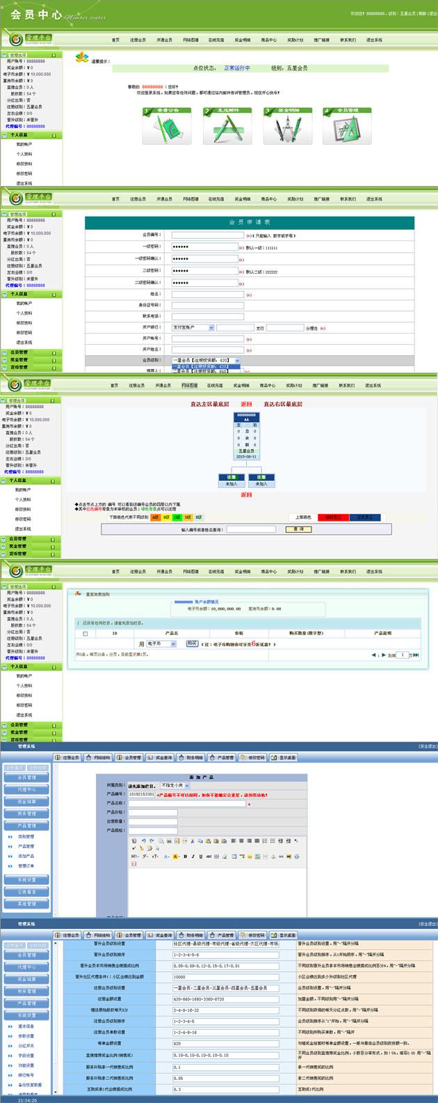Open 商品中心 in the top navigation menu
This screenshot has width=438, height=1103.
coord(268,40)
